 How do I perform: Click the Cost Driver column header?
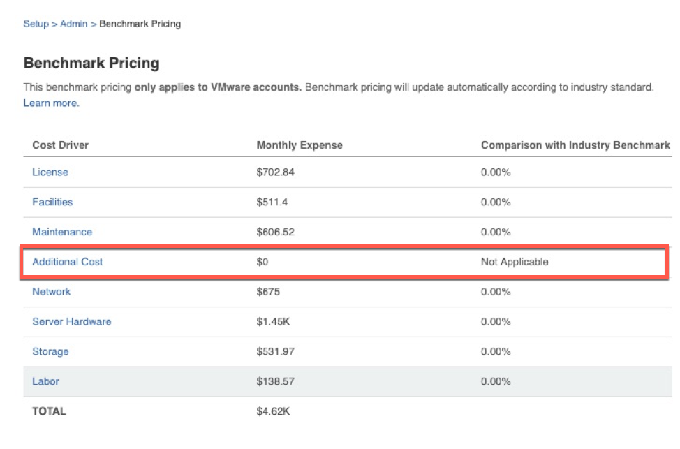tap(60, 145)
